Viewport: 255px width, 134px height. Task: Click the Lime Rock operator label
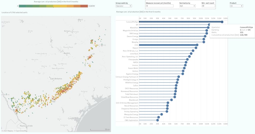134,54
